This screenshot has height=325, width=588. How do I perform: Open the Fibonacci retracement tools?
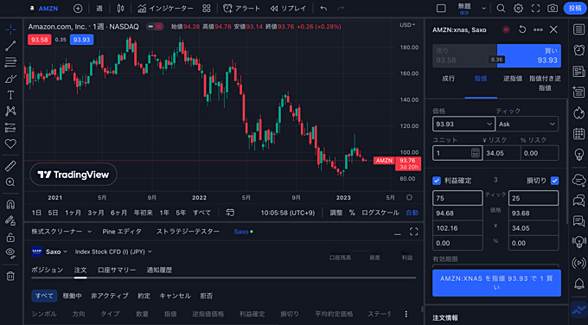coord(10,62)
